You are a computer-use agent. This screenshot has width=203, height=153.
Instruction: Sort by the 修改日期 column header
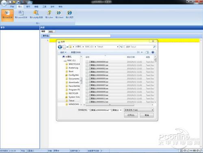[x=131, y=57]
